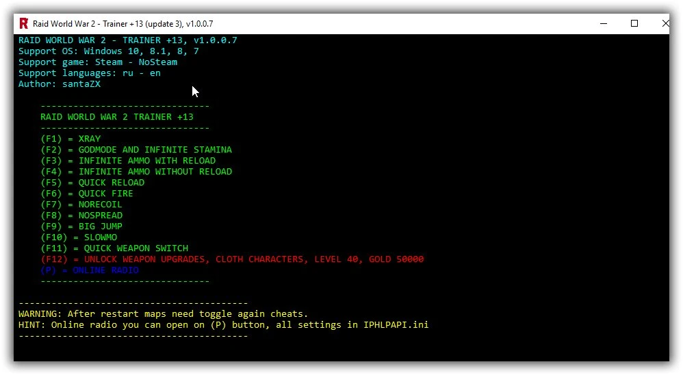Screen dimensions: 683x375
Task: Click '(F4) = INFINITE AMMO WITHOUT RELOAD' line
Action: [x=136, y=171]
